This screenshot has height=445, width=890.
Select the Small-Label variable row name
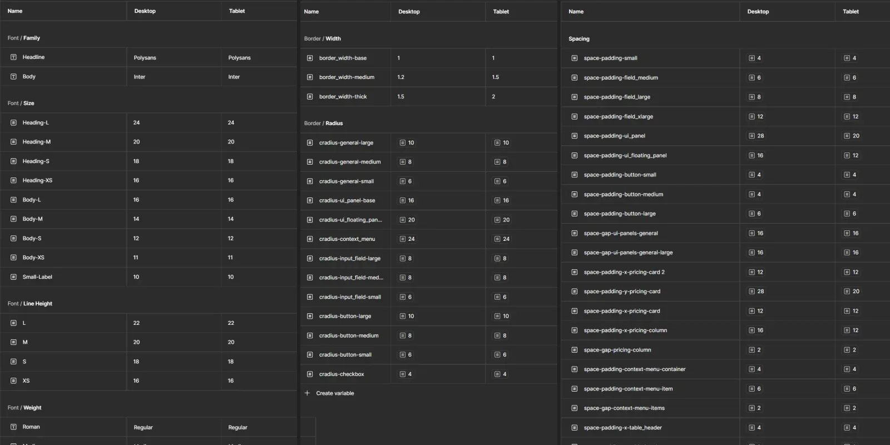point(37,277)
